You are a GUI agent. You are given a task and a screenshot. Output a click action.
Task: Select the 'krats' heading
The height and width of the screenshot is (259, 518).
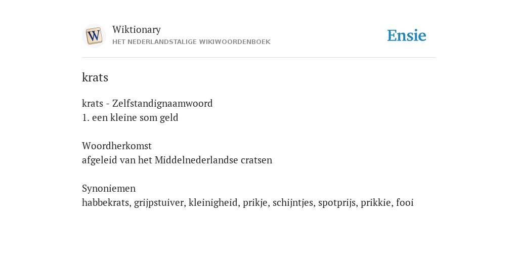point(95,77)
